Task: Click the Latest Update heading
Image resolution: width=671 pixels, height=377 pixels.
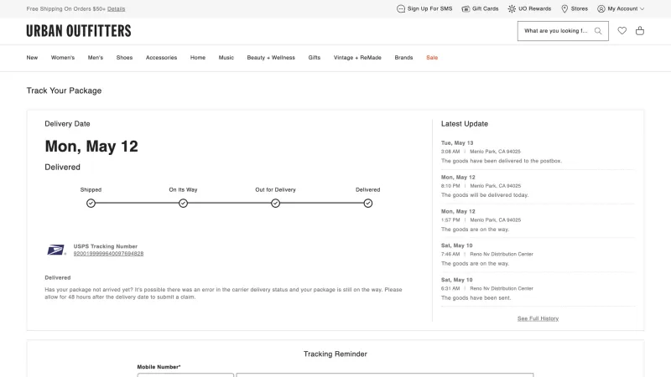Action: pyautogui.click(x=465, y=123)
